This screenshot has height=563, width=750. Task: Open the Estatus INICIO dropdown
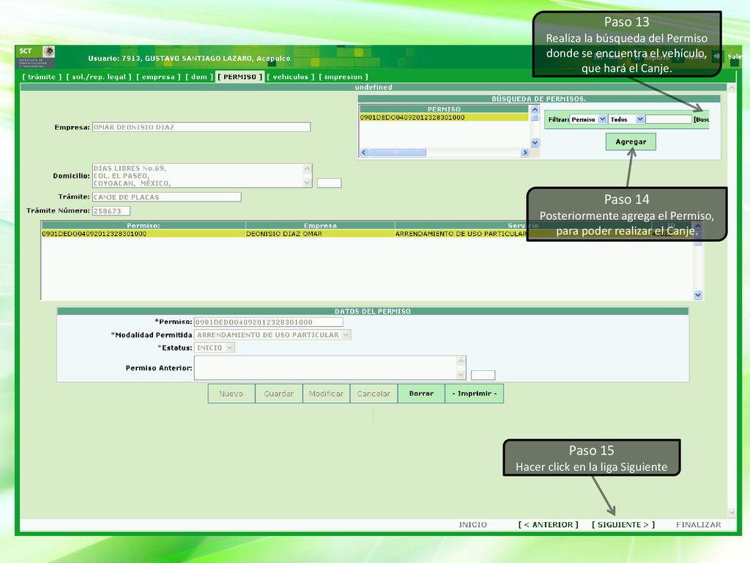pos(230,347)
